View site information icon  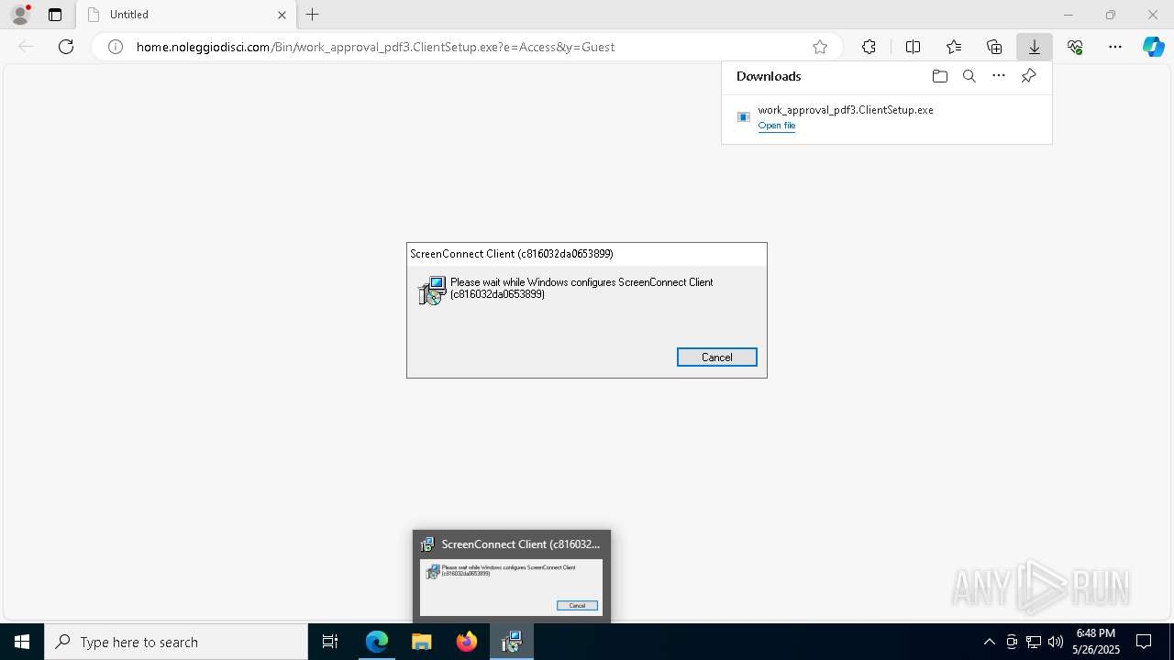[x=116, y=47]
